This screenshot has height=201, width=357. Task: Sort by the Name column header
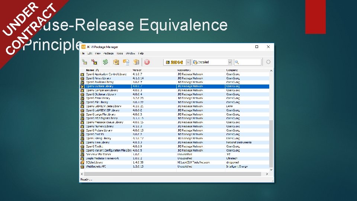click(x=108, y=70)
